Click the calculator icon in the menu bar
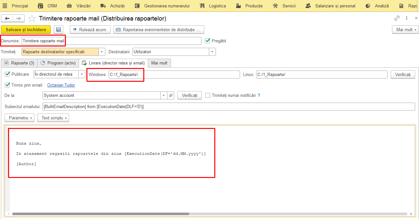 point(401,6)
